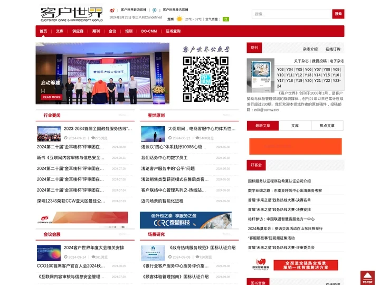
Task: Open the 杂志介绍 link
Action: (x=310, y=49)
